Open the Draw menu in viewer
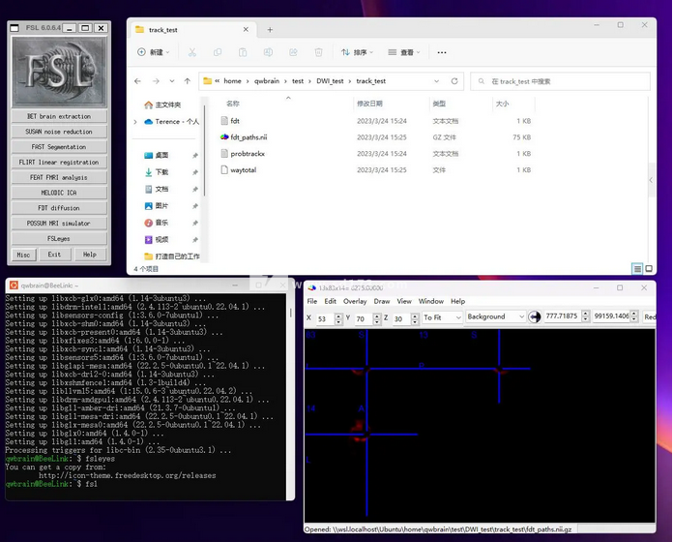673x542 pixels. coord(382,301)
